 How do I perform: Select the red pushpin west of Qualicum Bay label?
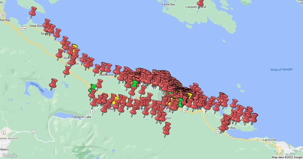tap(60, 54)
